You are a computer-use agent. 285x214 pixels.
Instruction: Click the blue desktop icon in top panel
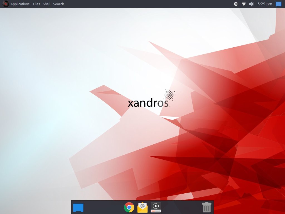[x=279, y=4]
